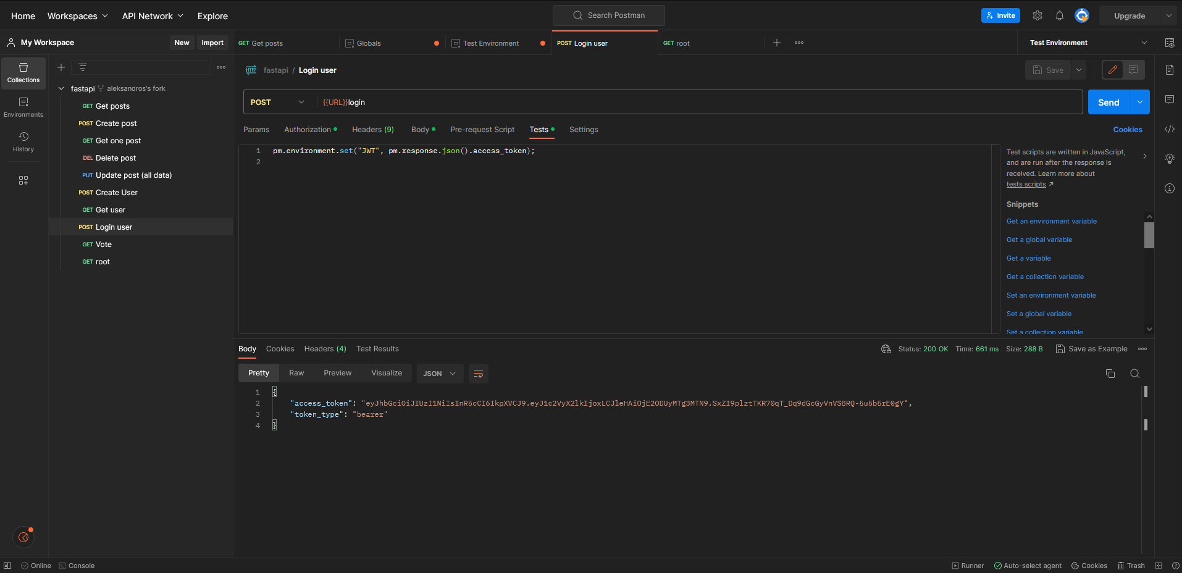The image size is (1182, 573).
Task: Open Collections in the left sidebar
Action: coord(23,73)
